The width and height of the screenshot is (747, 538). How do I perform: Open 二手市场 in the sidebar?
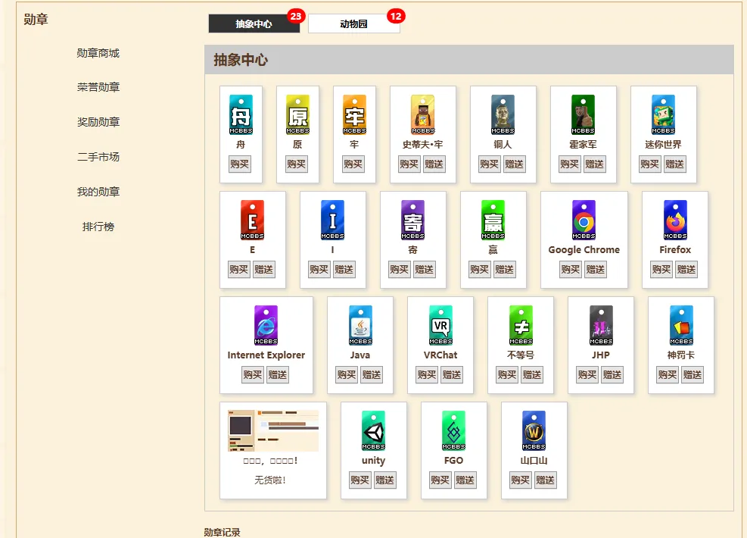98,157
